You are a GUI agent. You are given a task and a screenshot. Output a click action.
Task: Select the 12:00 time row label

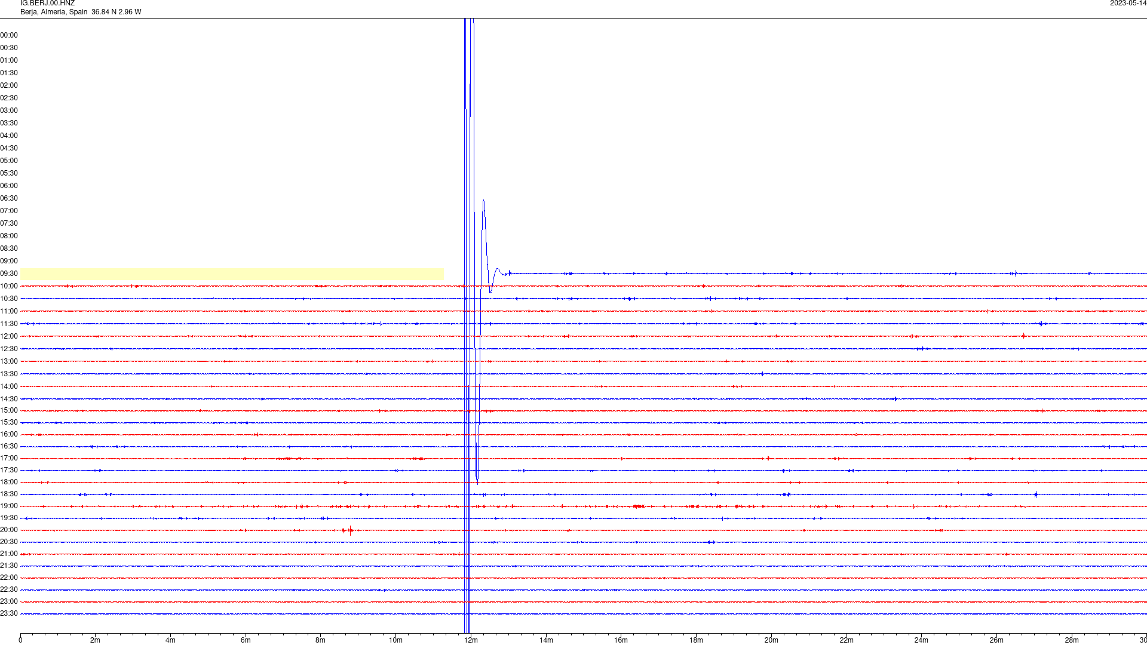click(x=9, y=336)
